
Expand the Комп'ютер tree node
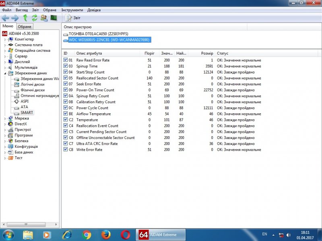(4, 39)
